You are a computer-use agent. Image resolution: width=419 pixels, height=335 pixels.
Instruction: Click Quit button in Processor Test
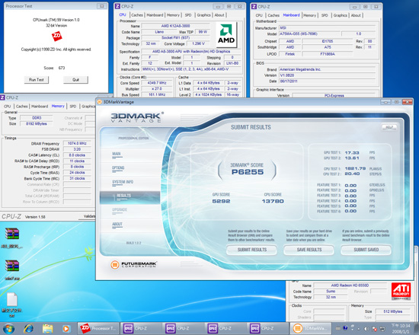coord(75,80)
